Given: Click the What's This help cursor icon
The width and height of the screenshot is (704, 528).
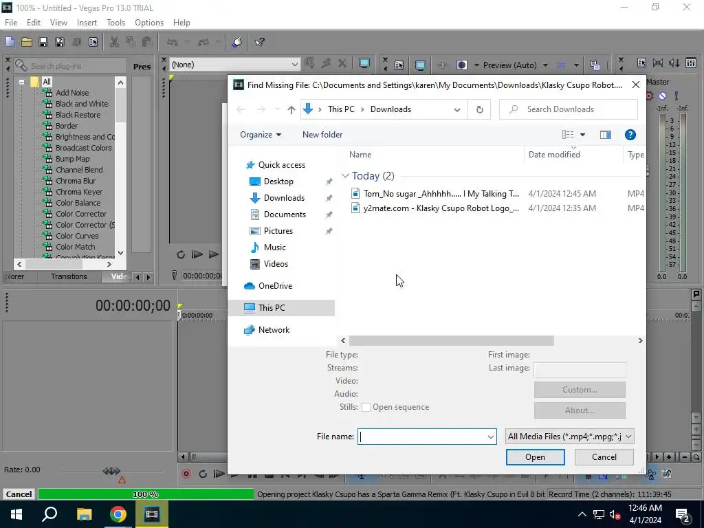Looking at the screenshot, I should pyautogui.click(x=259, y=42).
